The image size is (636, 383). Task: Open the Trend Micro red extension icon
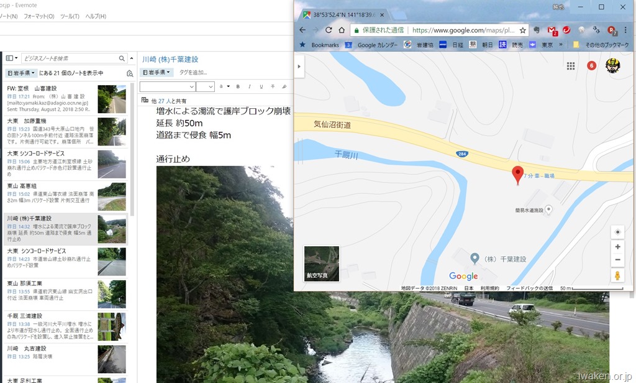click(x=566, y=30)
